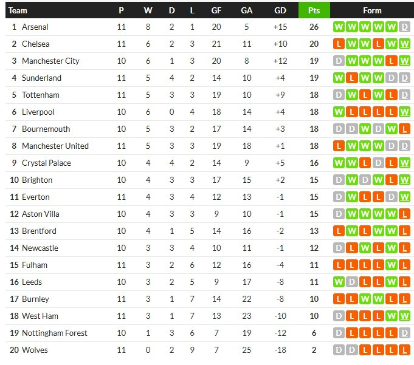
Task: Click Tottenham's points value of 18
Action: (314, 95)
